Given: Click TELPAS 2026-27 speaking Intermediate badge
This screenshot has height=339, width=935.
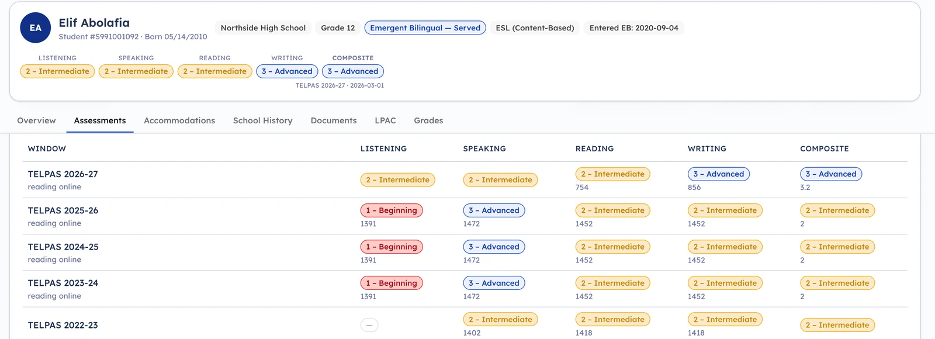Looking at the screenshot, I should 500,180.
